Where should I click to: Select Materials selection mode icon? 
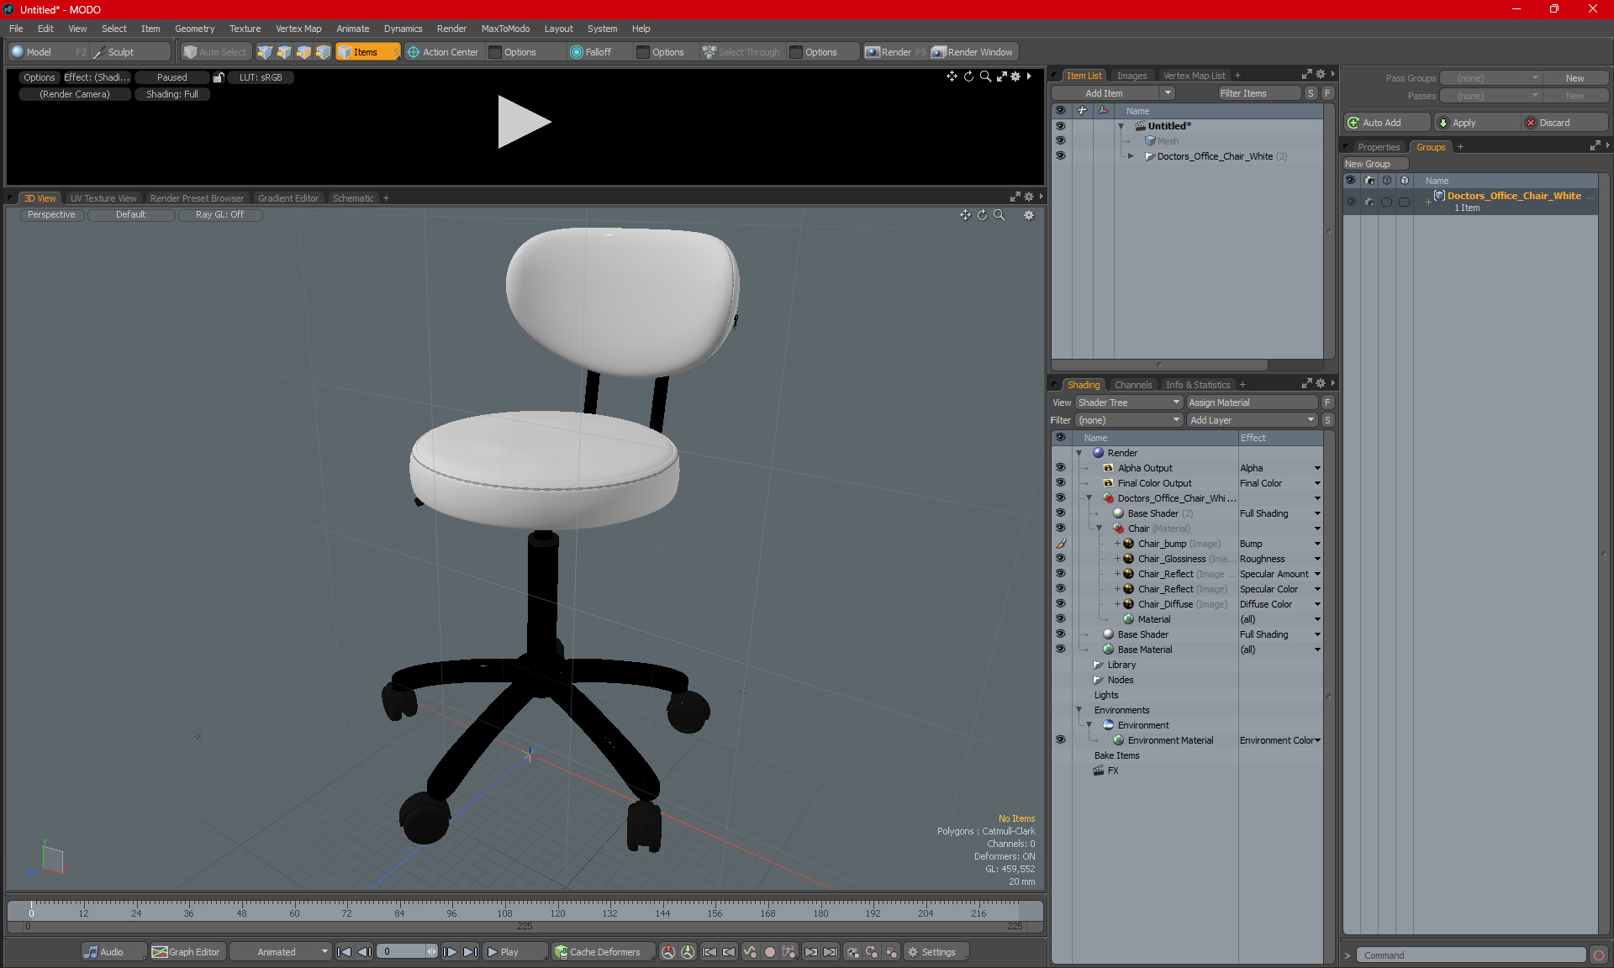[323, 52]
